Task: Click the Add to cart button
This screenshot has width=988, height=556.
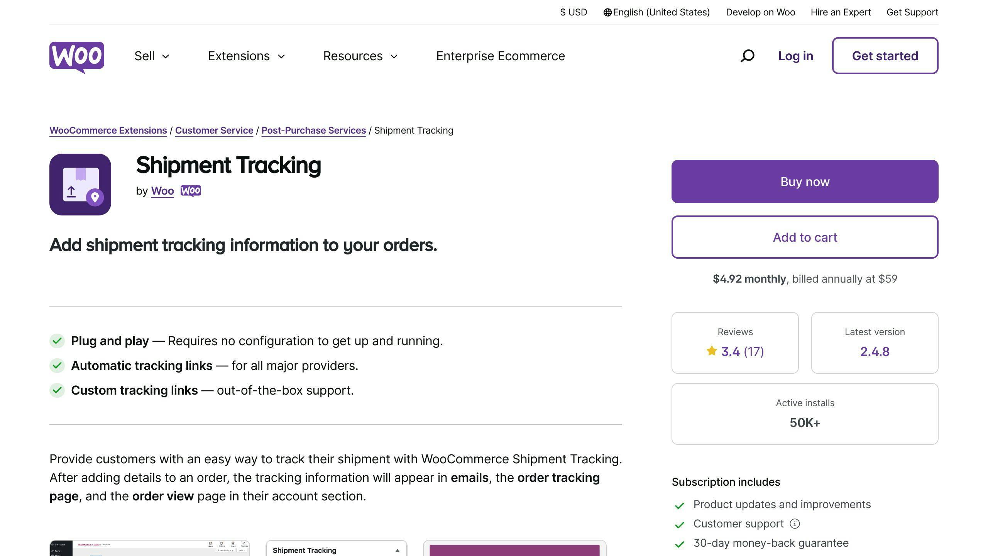Action: click(805, 237)
